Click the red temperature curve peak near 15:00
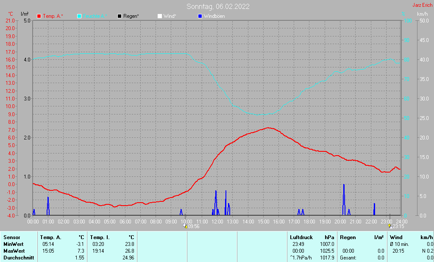The width and height of the screenshot is (434, 262). (x=268, y=128)
